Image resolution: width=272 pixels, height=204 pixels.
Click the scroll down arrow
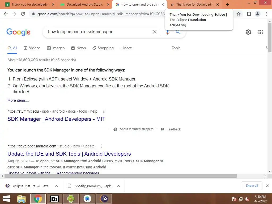pyautogui.click(x=270, y=171)
